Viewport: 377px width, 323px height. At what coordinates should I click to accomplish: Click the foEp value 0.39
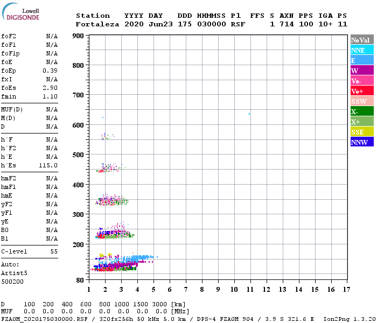tap(50, 71)
